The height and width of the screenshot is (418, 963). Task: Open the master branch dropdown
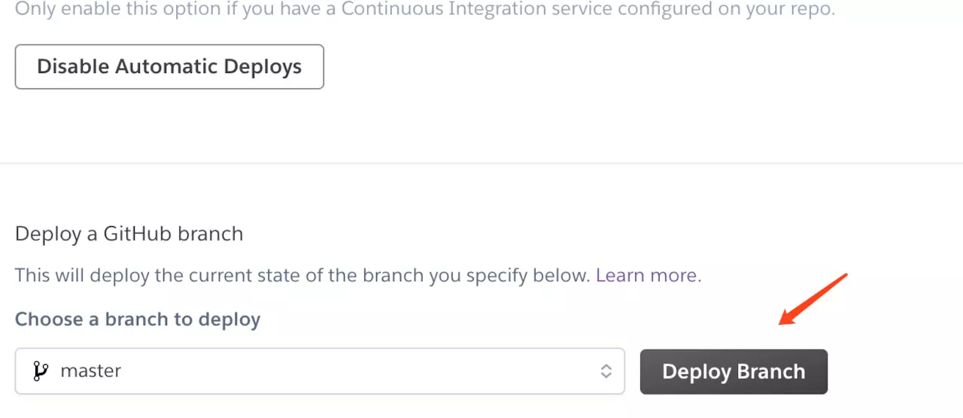click(320, 371)
